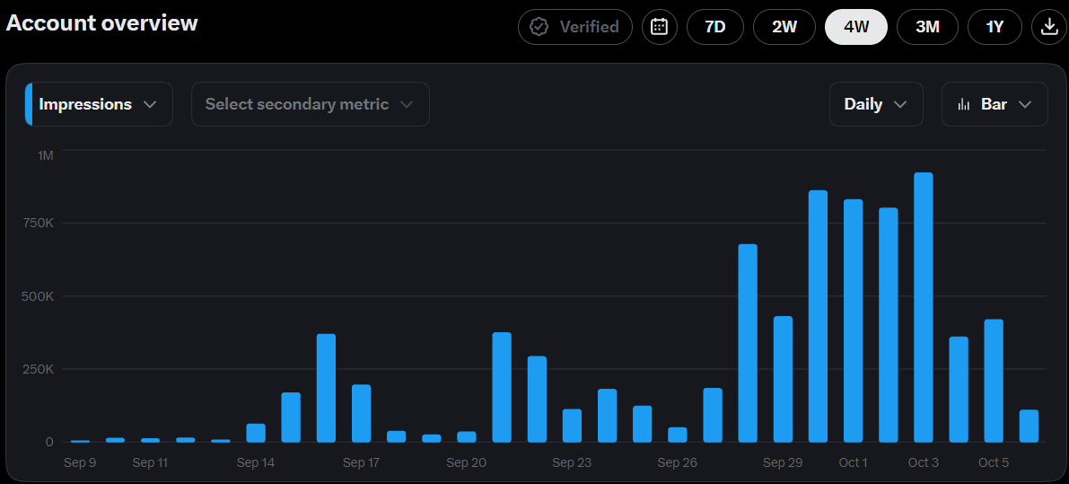Click the Oct 3 peak impressions bar
This screenshot has height=484, width=1069.
click(x=923, y=307)
